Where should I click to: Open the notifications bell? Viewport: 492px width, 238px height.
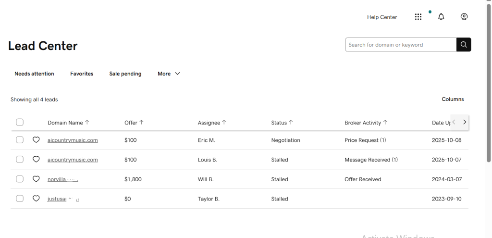pos(441,17)
